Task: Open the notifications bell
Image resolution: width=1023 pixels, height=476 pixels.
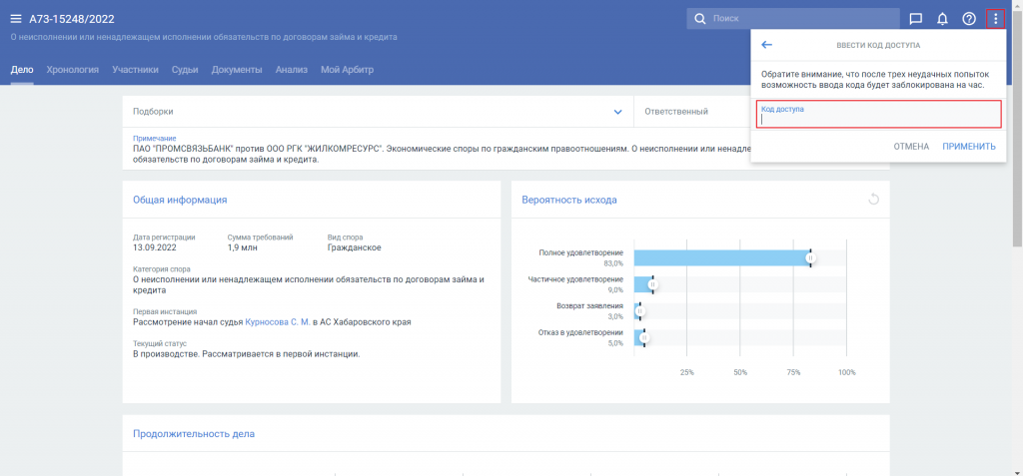Action: click(x=942, y=19)
